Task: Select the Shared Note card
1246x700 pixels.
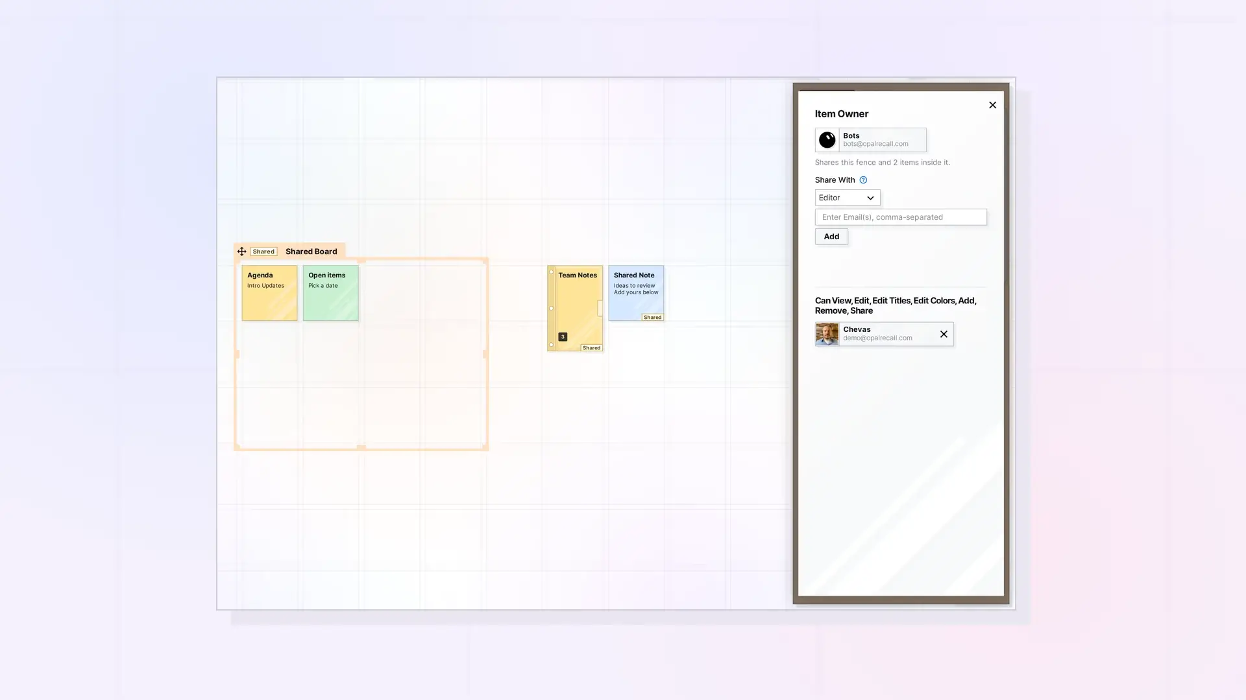Action: (x=636, y=293)
